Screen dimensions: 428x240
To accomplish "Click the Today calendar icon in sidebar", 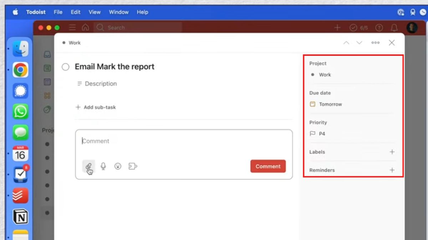I will click(47, 68).
